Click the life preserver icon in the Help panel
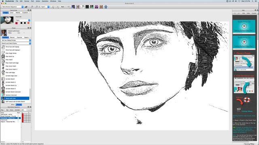 [247, 100]
